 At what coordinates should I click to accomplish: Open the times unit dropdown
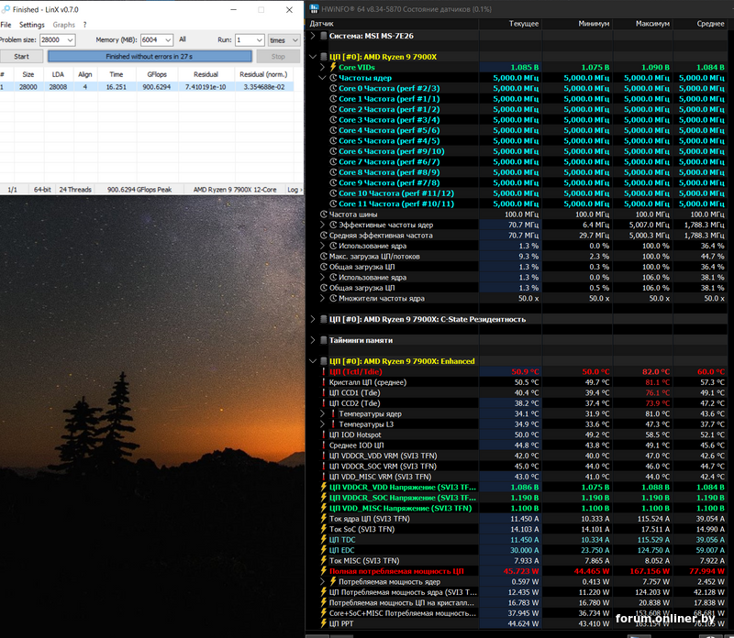tap(283, 40)
